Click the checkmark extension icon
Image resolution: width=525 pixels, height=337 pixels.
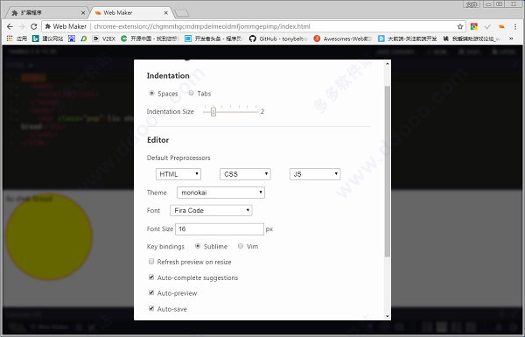[487, 26]
